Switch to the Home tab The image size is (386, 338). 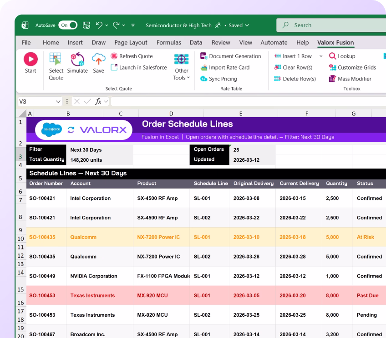pos(51,43)
